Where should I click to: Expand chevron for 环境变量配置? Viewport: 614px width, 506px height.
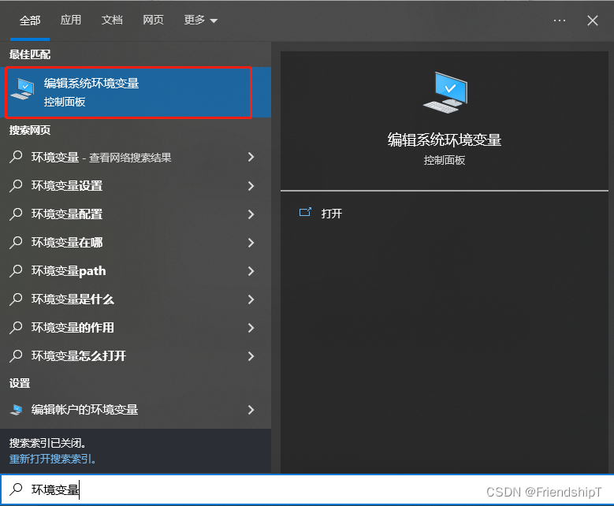251,214
